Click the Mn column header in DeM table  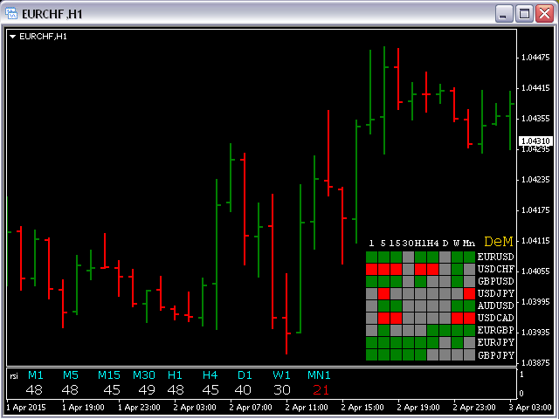[469, 244]
